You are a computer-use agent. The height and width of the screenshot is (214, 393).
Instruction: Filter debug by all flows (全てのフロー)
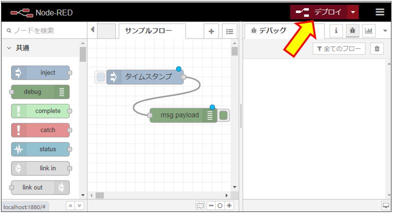[x=339, y=48]
